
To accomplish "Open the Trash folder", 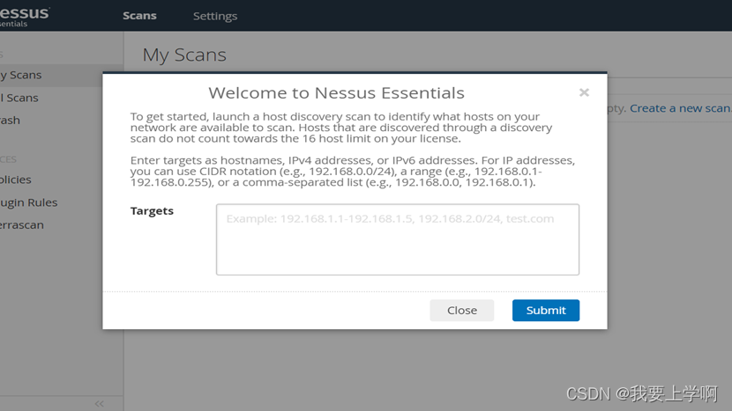I will coord(11,121).
